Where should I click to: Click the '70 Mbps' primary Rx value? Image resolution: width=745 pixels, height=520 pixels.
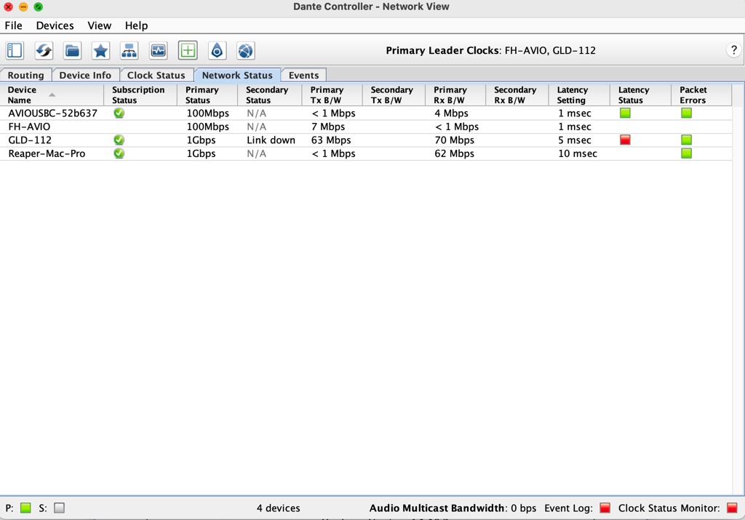pos(454,140)
